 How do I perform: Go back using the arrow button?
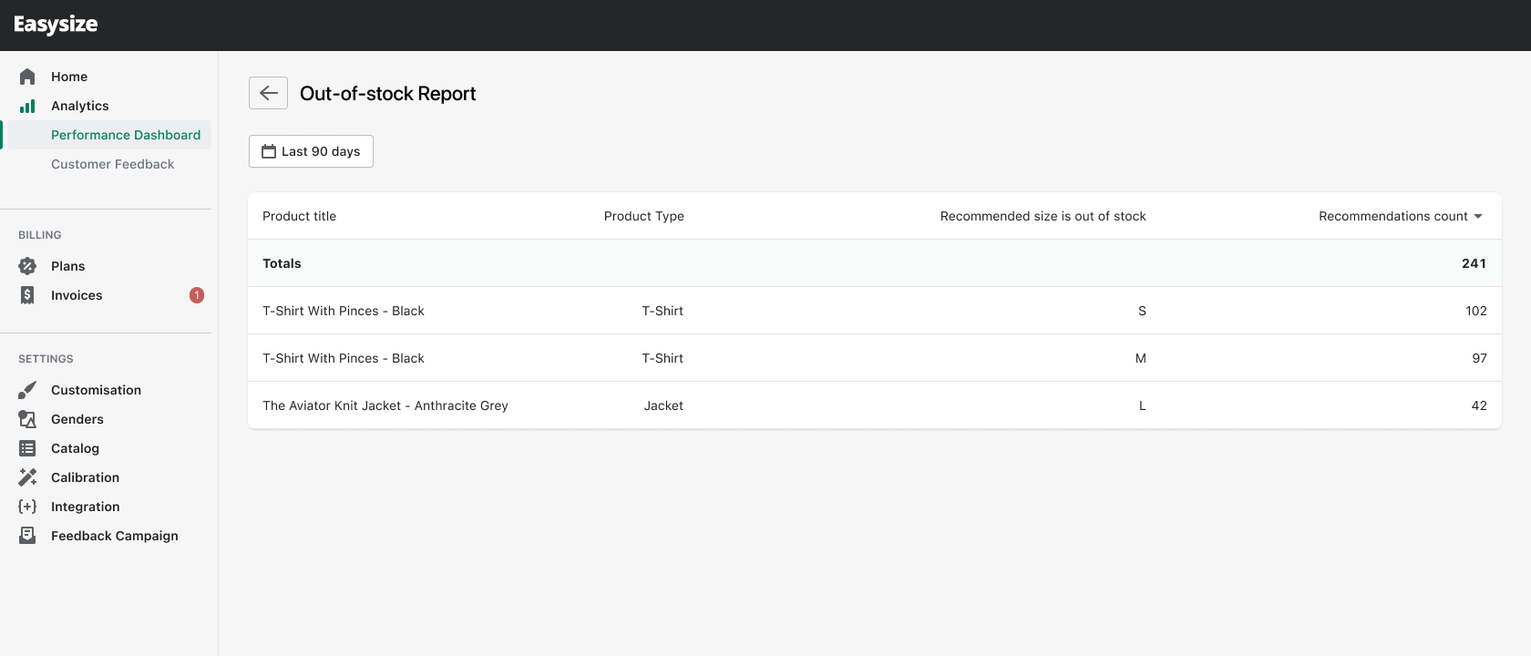pyautogui.click(x=268, y=93)
